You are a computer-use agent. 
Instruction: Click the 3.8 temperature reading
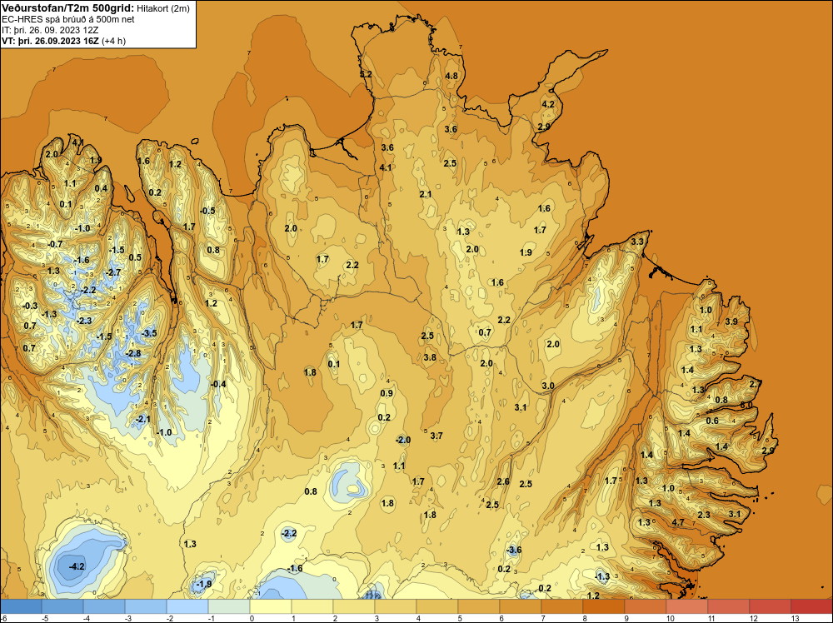430,357
